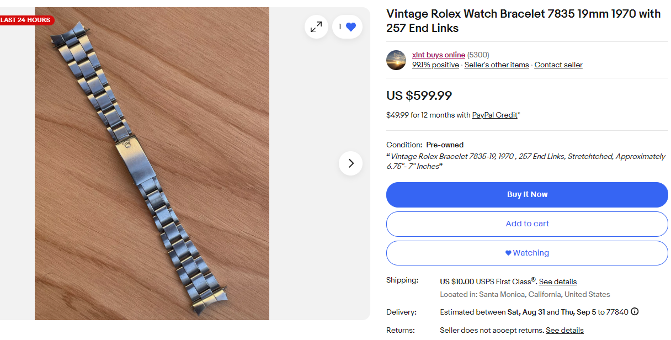This screenshot has width=671, height=340.
Task: Click the Vintage Rolex Watch Bracelet title
Action: click(x=523, y=21)
